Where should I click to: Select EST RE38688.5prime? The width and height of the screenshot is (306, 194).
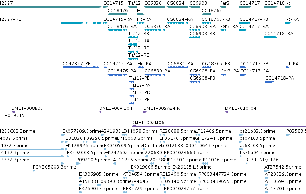[178, 131]
